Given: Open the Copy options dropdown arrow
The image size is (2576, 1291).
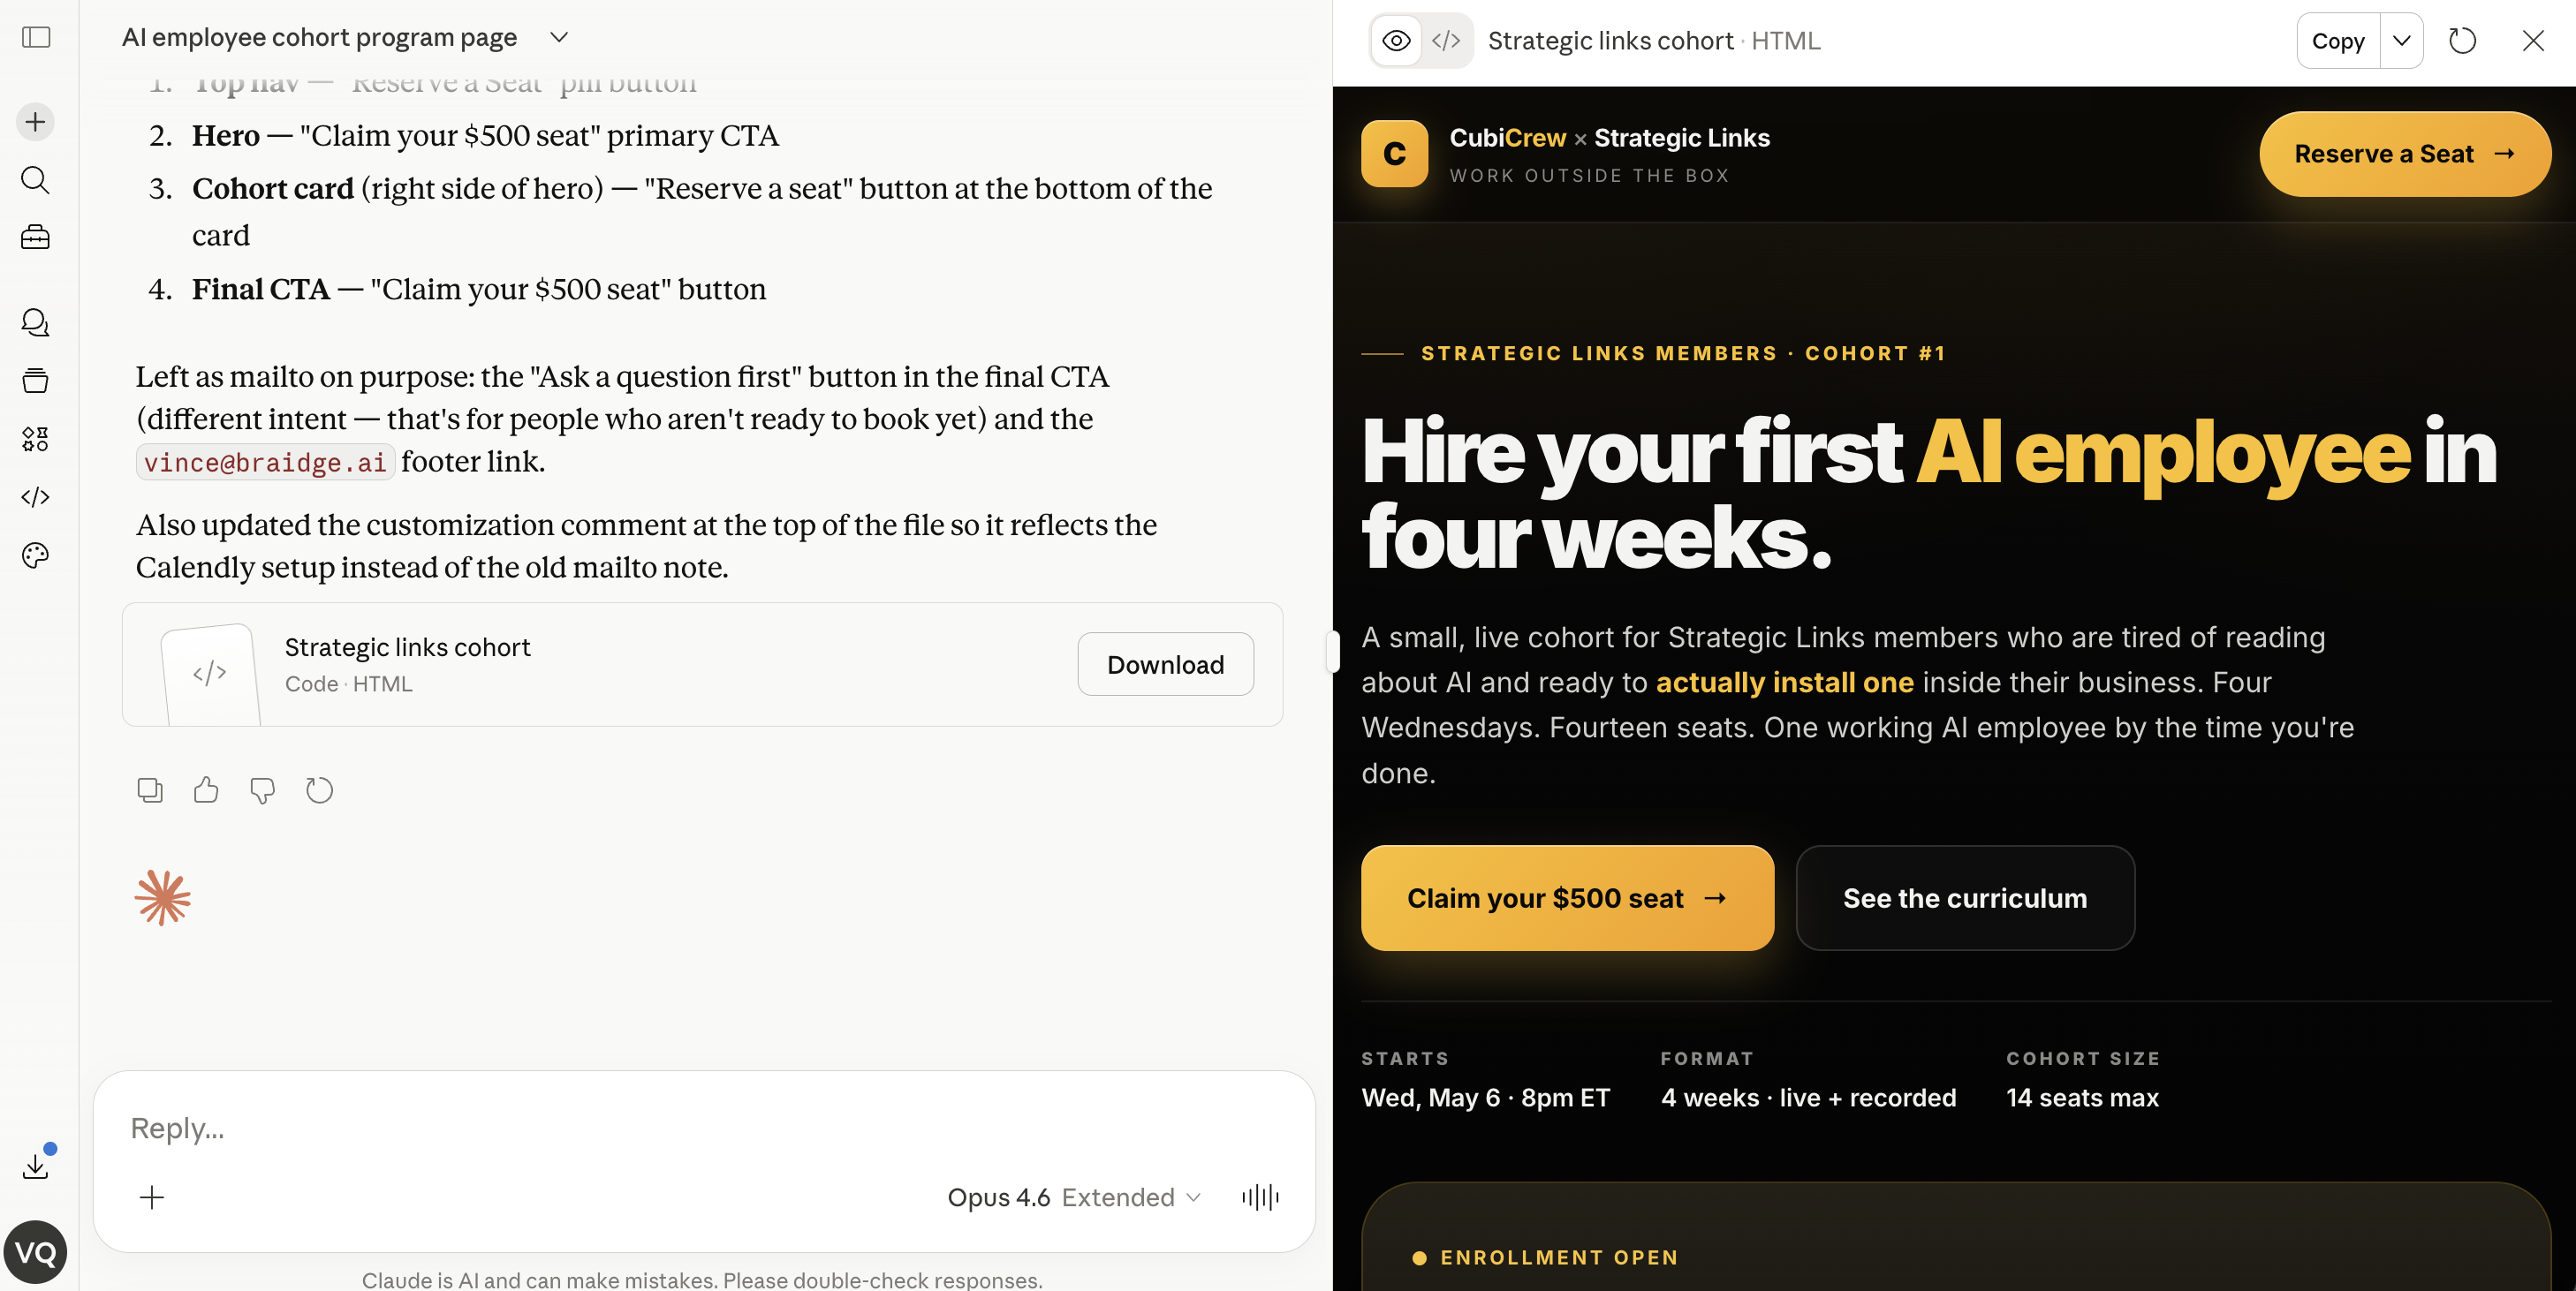Looking at the screenshot, I should (x=2402, y=41).
